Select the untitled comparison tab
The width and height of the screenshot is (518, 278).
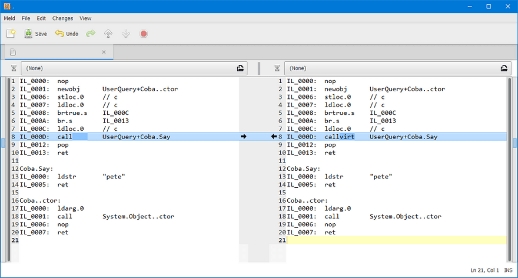tap(59, 52)
